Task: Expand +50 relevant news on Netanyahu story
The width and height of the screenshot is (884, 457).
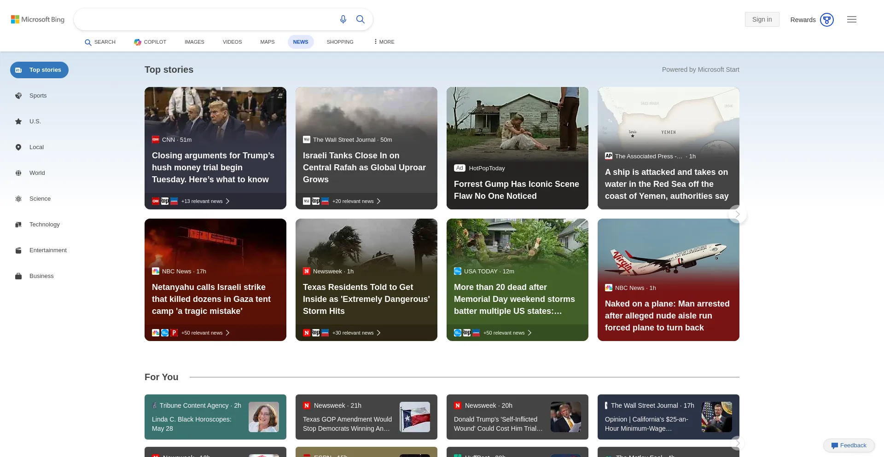Action: tap(205, 333)
